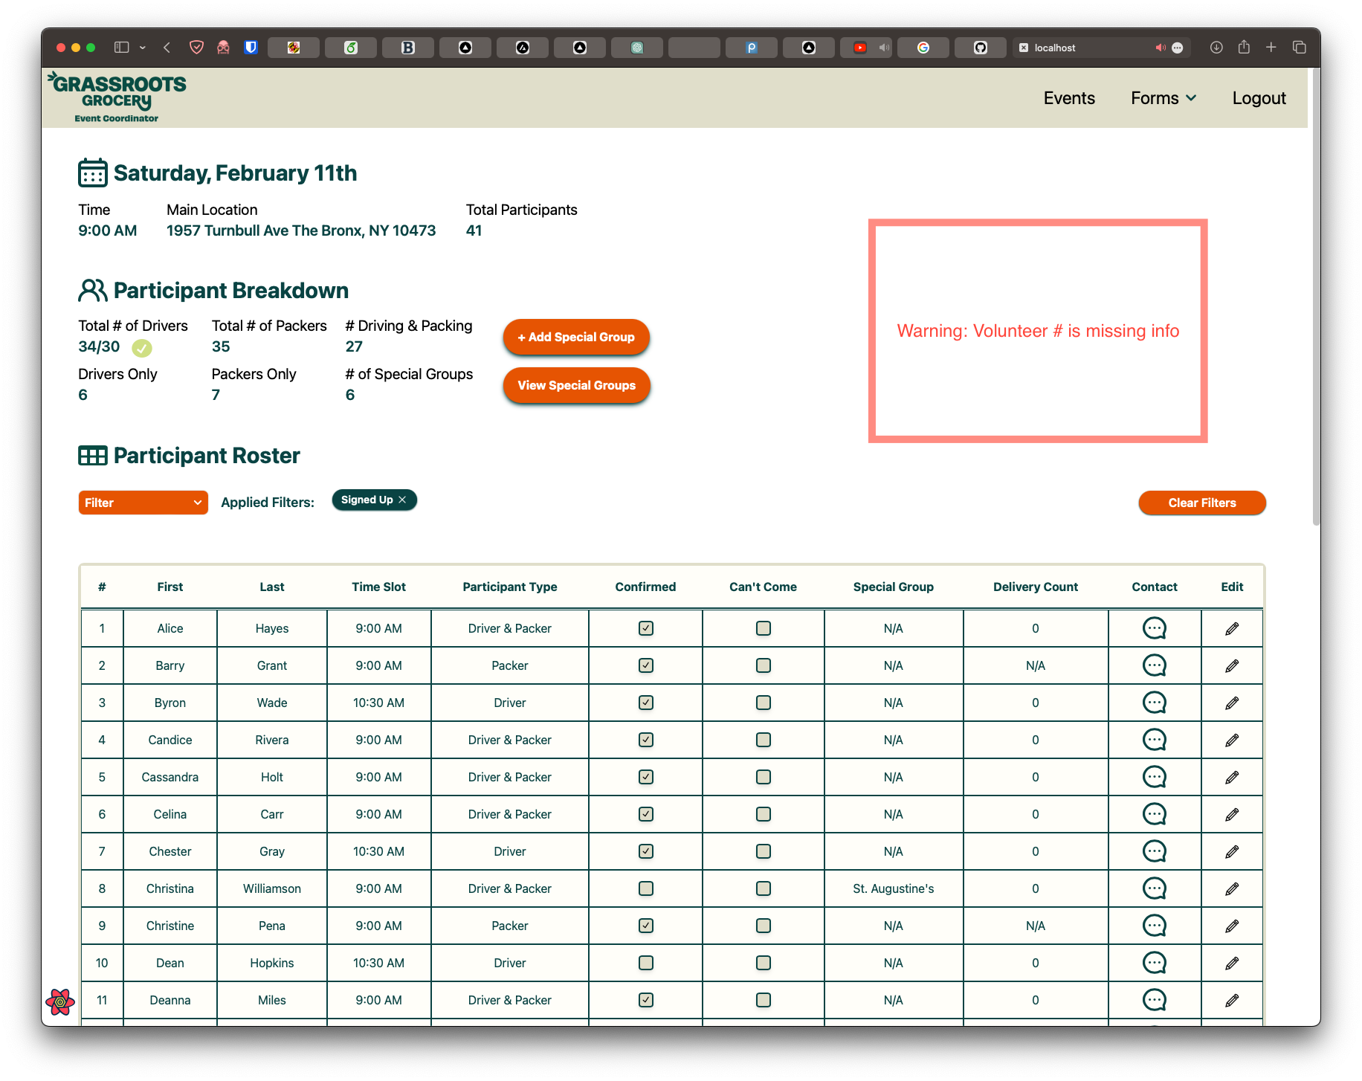Click Clear Filters
Image resolution: width=1362 pixels, height=1081 pixels.
point(1201,503)
